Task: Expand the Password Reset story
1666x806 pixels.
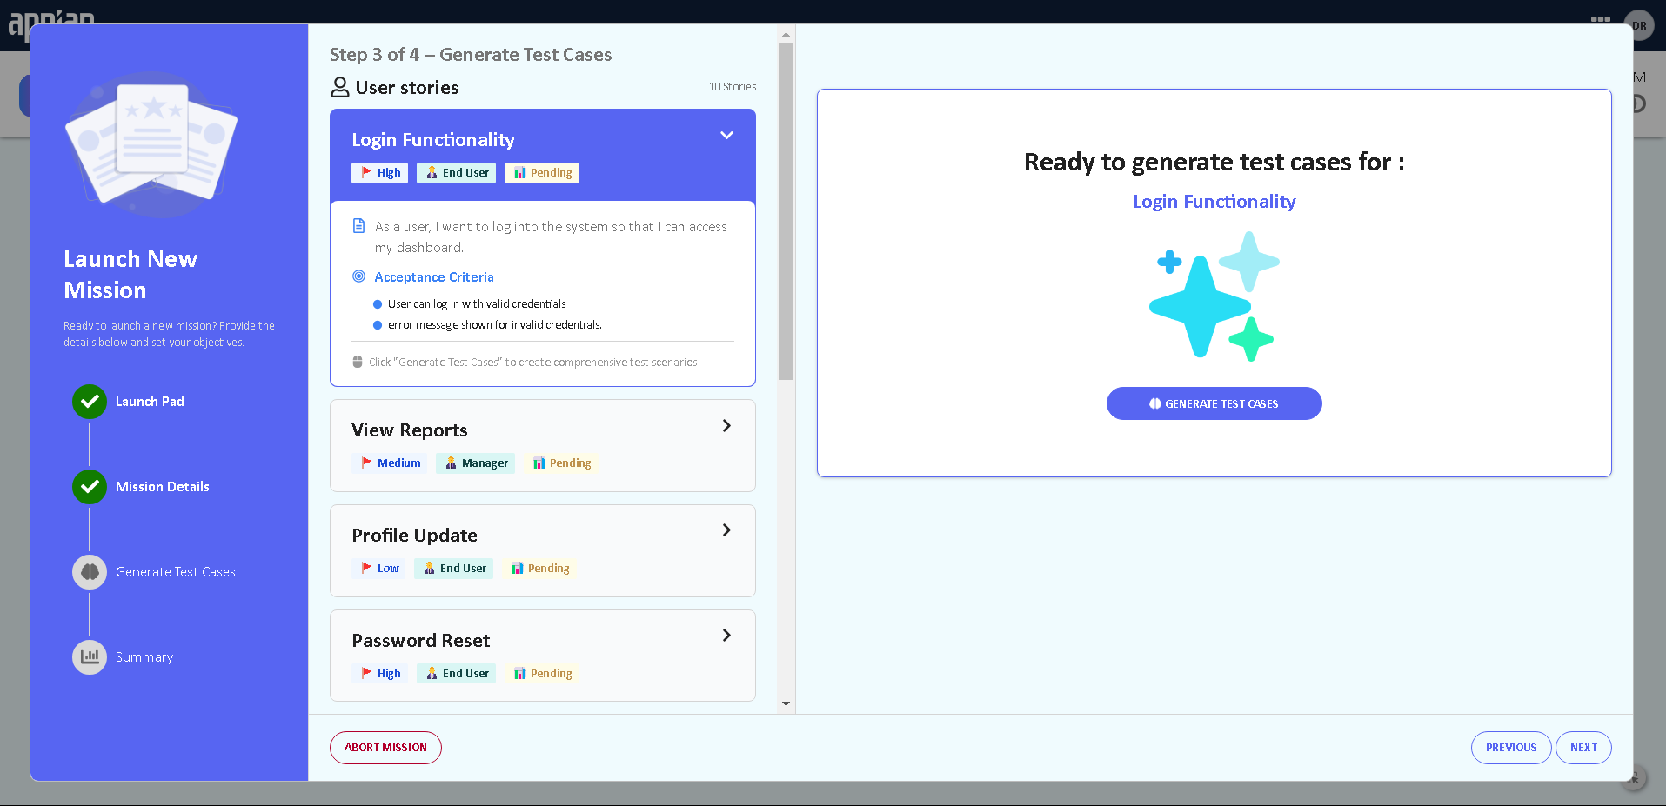Action: 726,636
